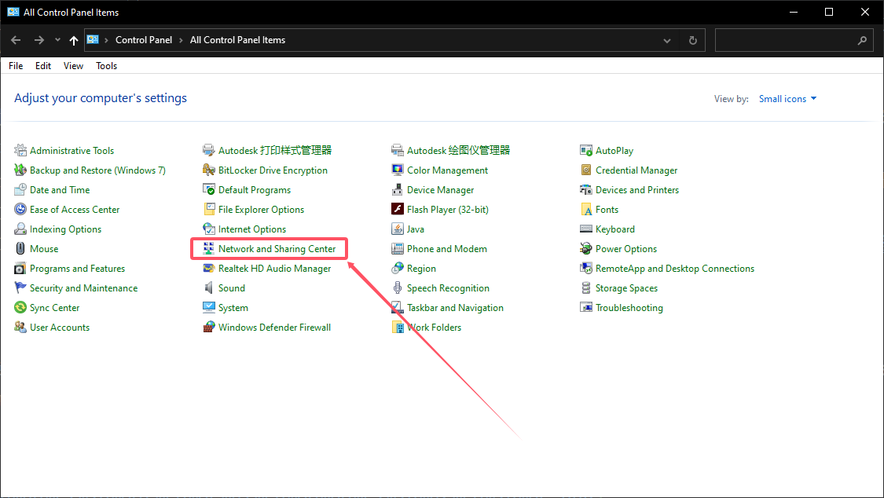
Task: Click the Default Programs icon
Action: (208, 190)
